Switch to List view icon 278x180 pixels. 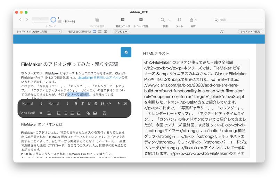[100, 32]
